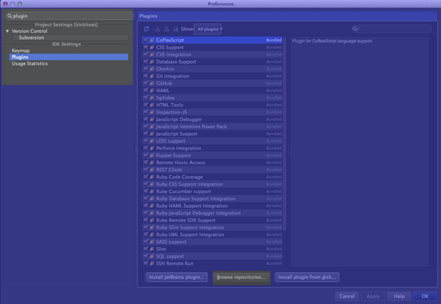Collapse the Version Control tree node

tap(8, 31)
